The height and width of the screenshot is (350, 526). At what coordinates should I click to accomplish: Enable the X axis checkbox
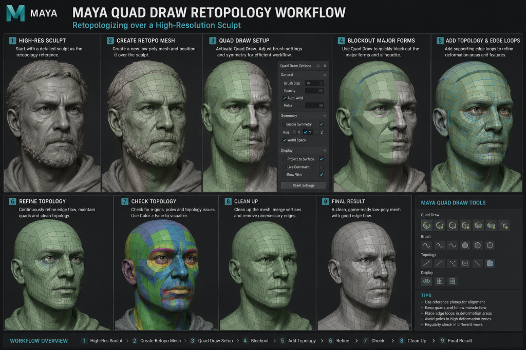[294, 132]
